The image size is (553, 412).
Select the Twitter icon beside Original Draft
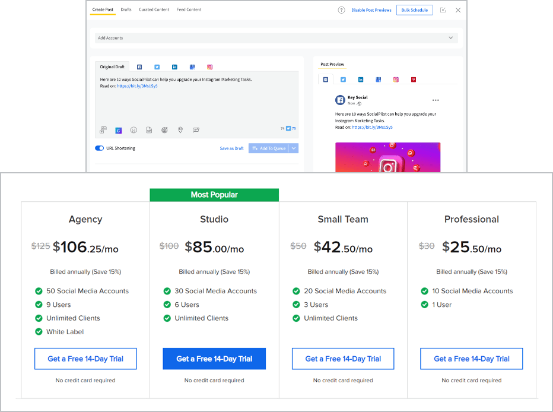[x=157, y=67]
